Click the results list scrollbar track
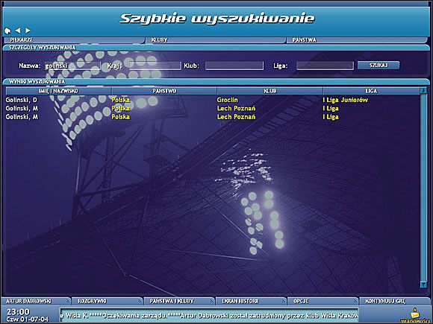 click(423, 188)
